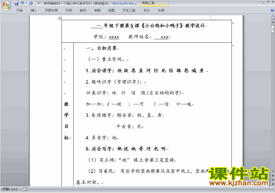
Task: Go to previous page double-arrow button
Action: tap(273, 176)
